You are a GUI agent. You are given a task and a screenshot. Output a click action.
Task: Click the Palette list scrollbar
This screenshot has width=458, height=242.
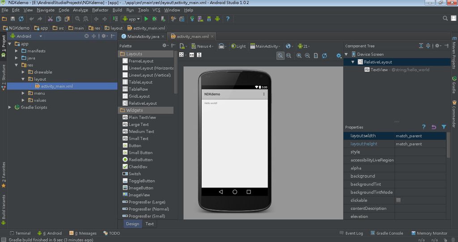pyautogui.click(x=175, y=72)
